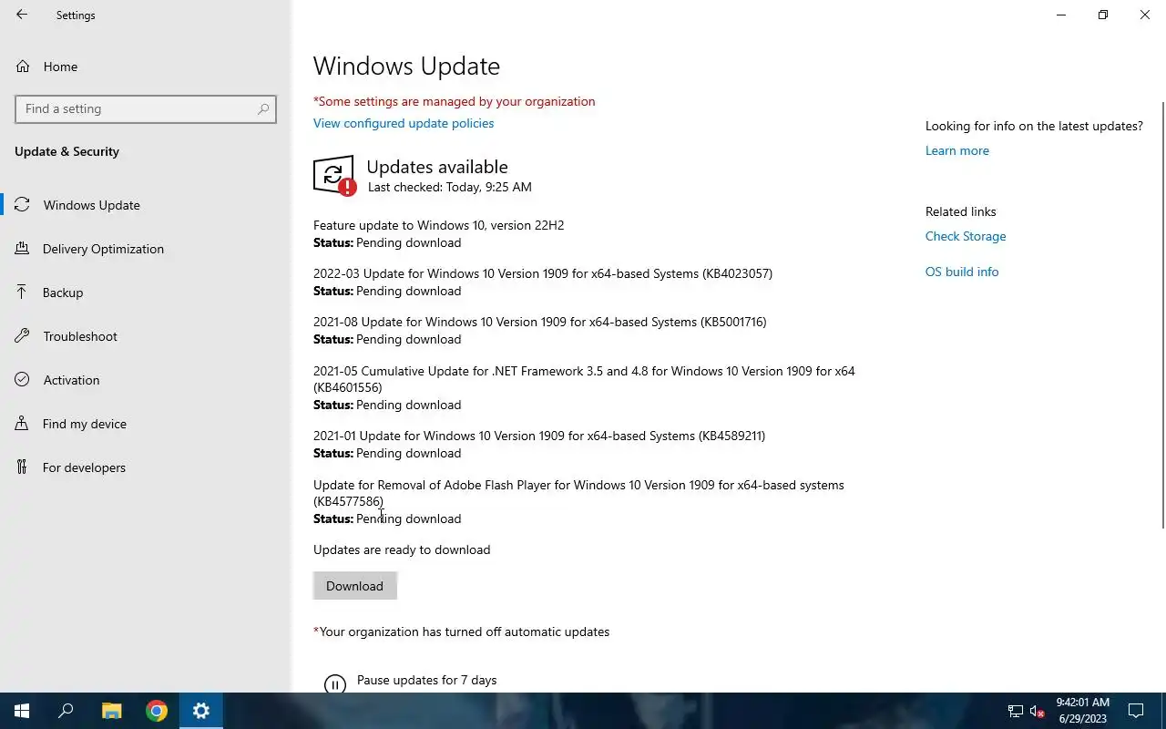Click the .NET Framework cumulative update entry
Image resolution: width=1166 pixels, height=729 pixels.
click(x=584, y=387)
